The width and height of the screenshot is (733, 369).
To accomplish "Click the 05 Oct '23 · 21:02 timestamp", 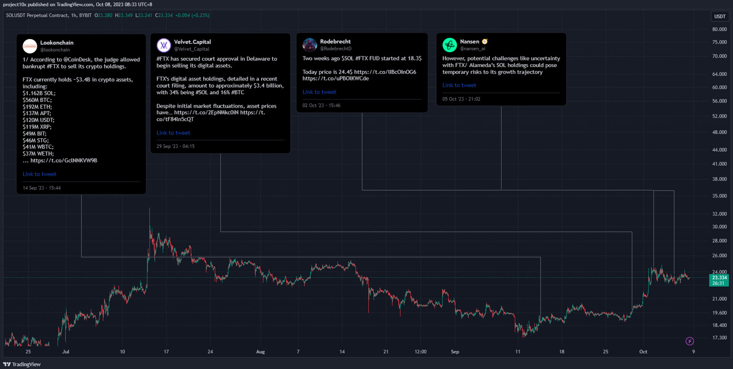I will (x=461, y=99).
